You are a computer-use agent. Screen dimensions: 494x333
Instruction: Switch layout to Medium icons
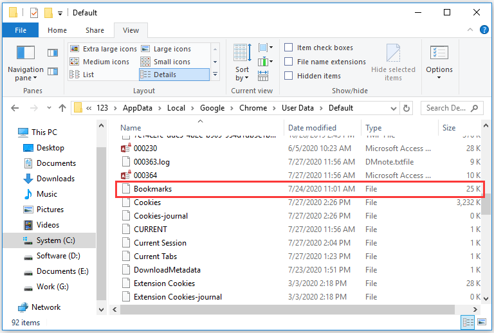tap(100, 62)
